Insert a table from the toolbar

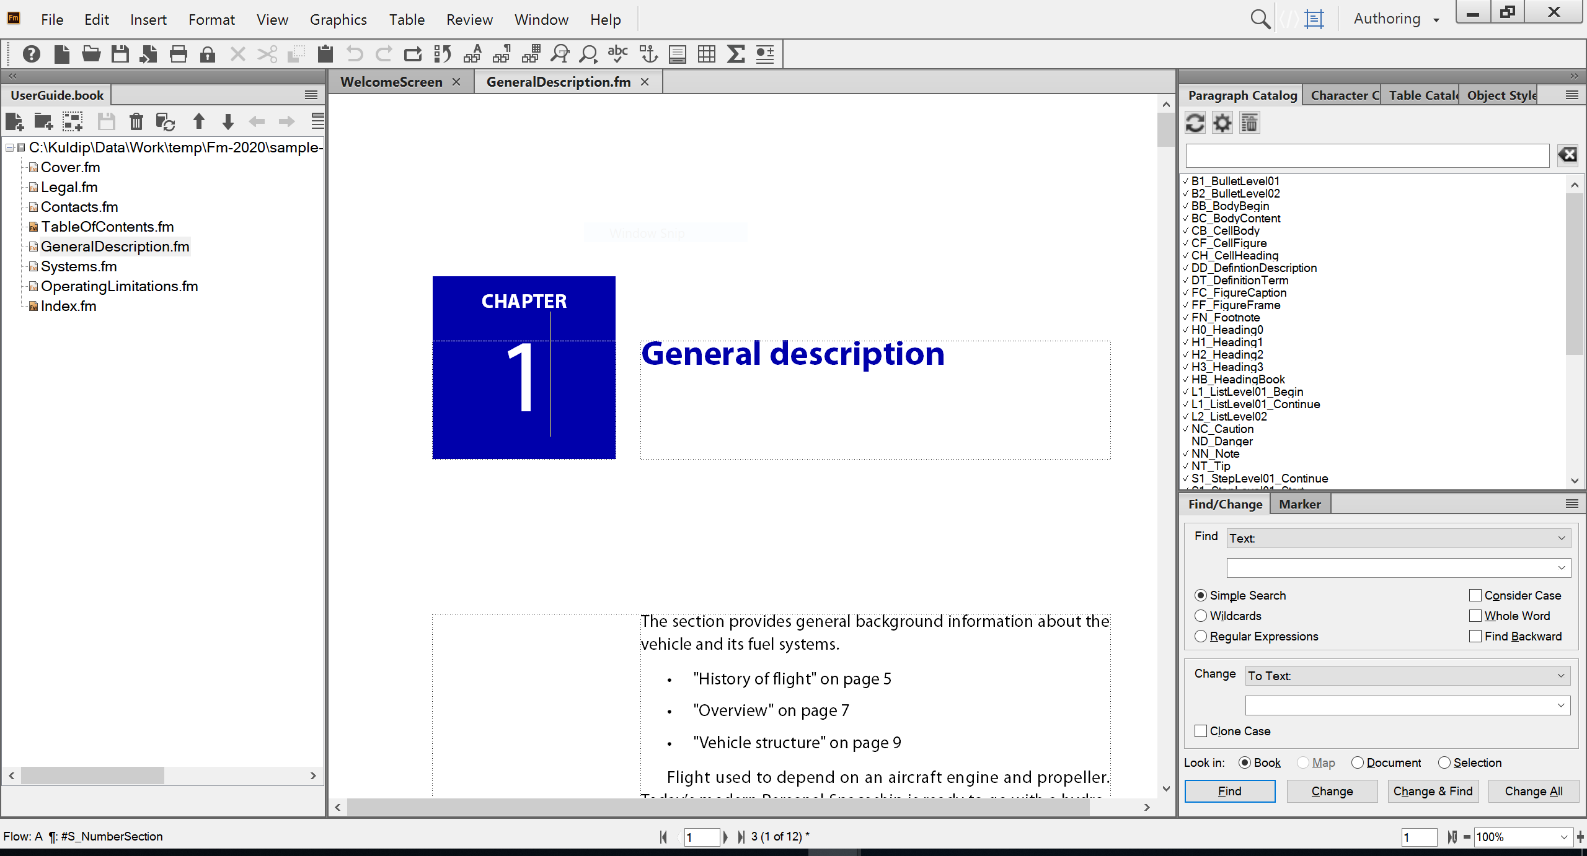(706, 54)
